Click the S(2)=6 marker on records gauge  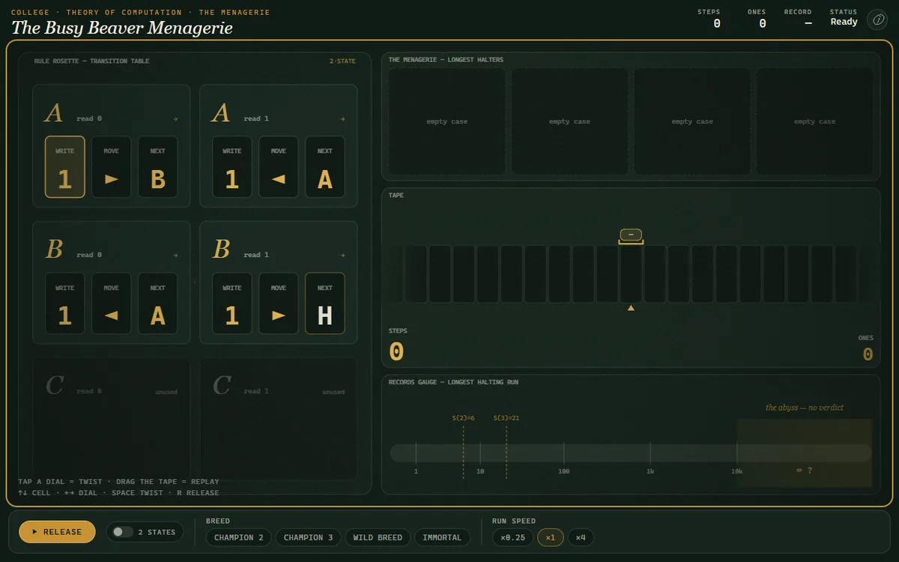[x=464, y=417]
